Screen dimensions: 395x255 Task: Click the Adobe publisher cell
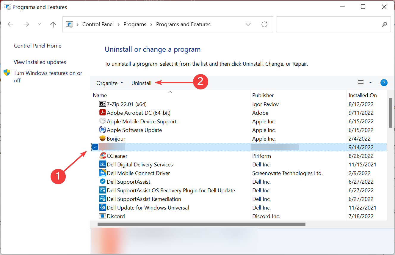coord(260,113)
